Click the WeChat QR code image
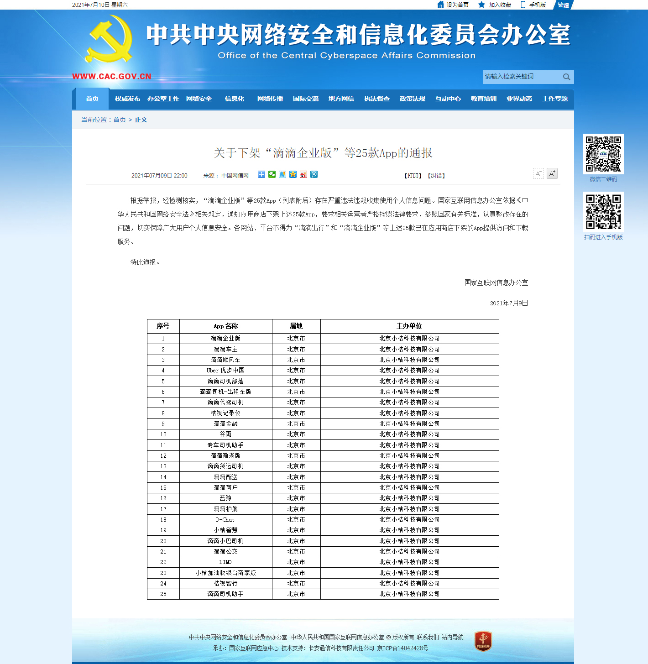 coord(603,154)
